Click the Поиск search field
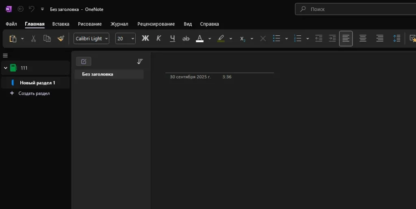The image size is (416, 209). coord(357,9)
